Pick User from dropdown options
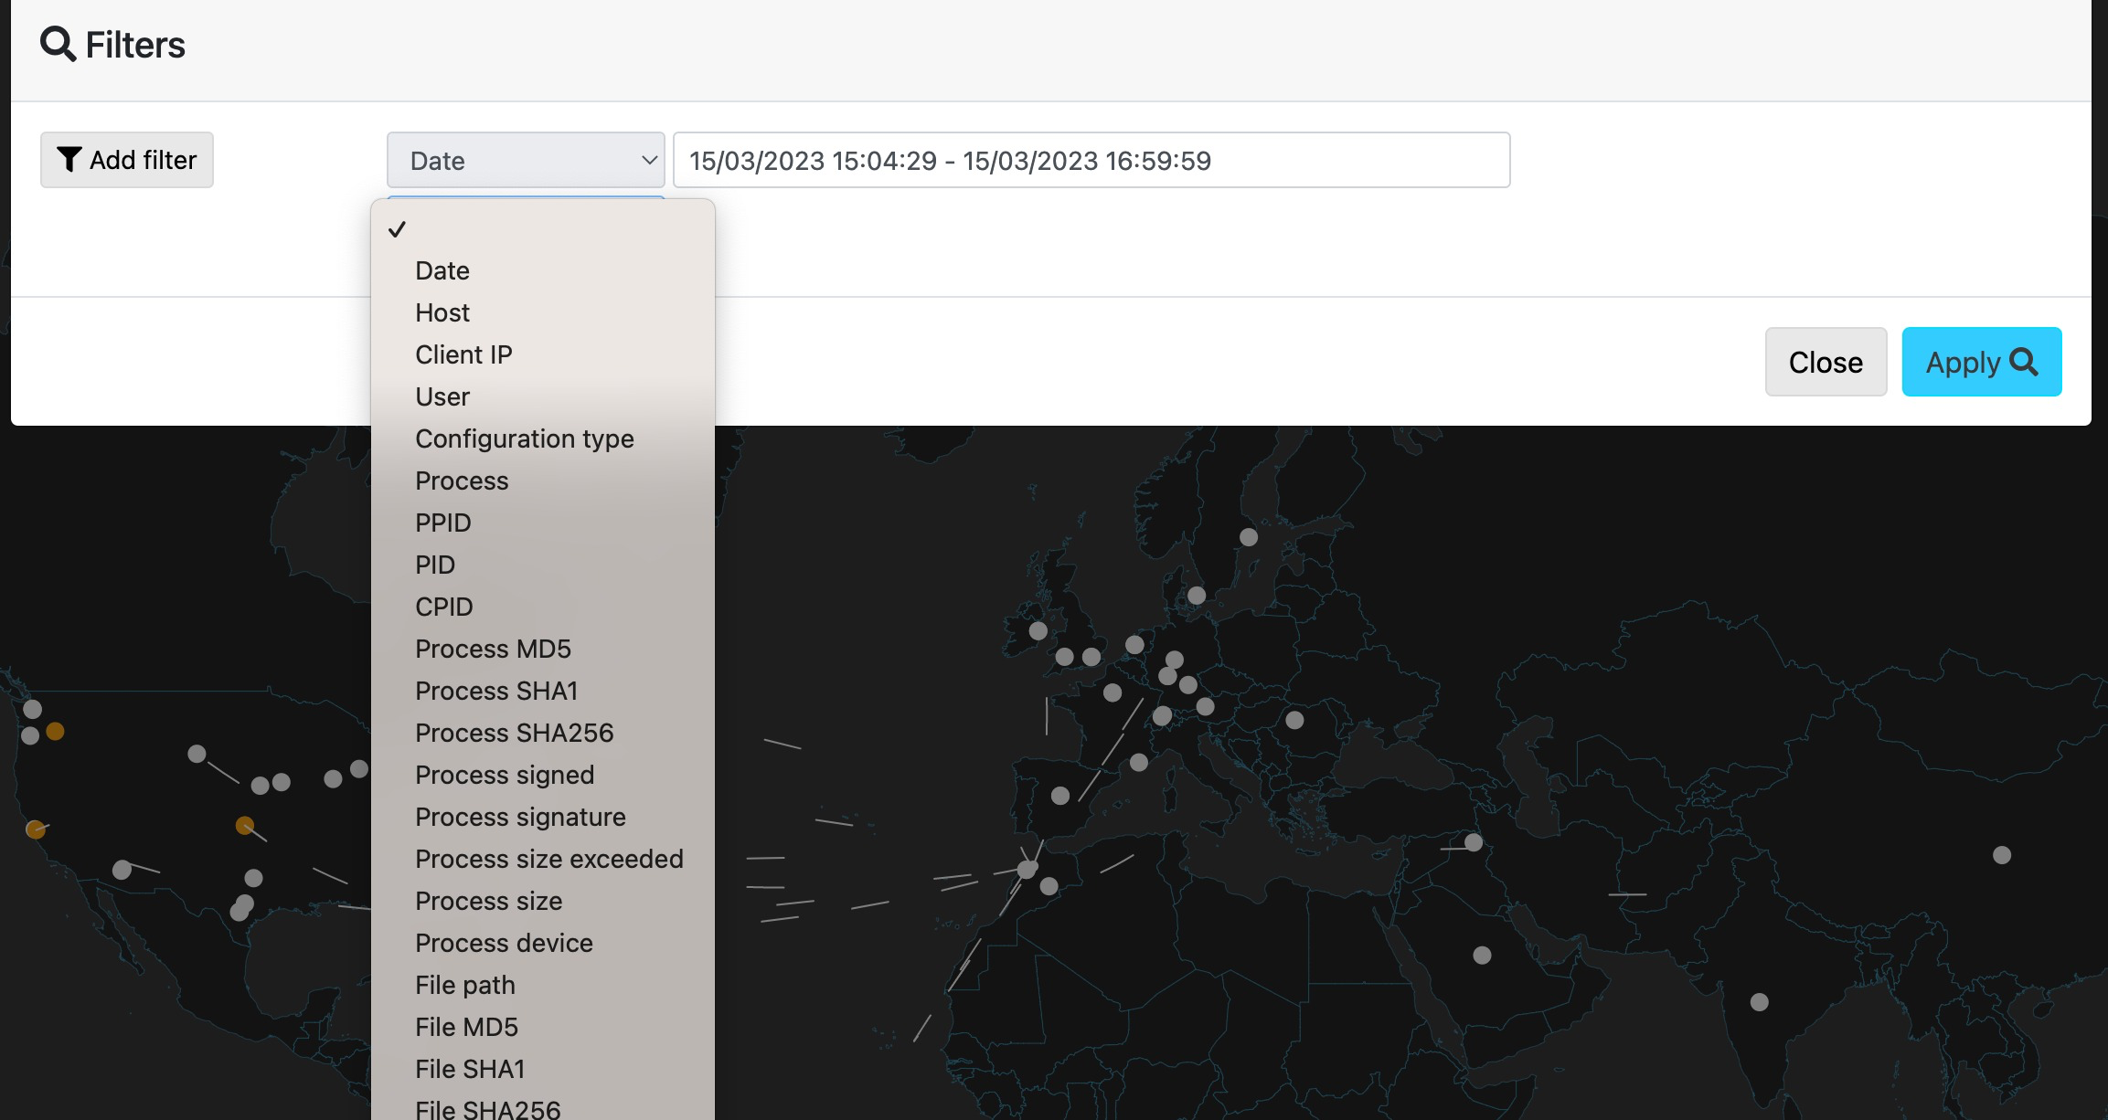 click(x=442, y=396)
